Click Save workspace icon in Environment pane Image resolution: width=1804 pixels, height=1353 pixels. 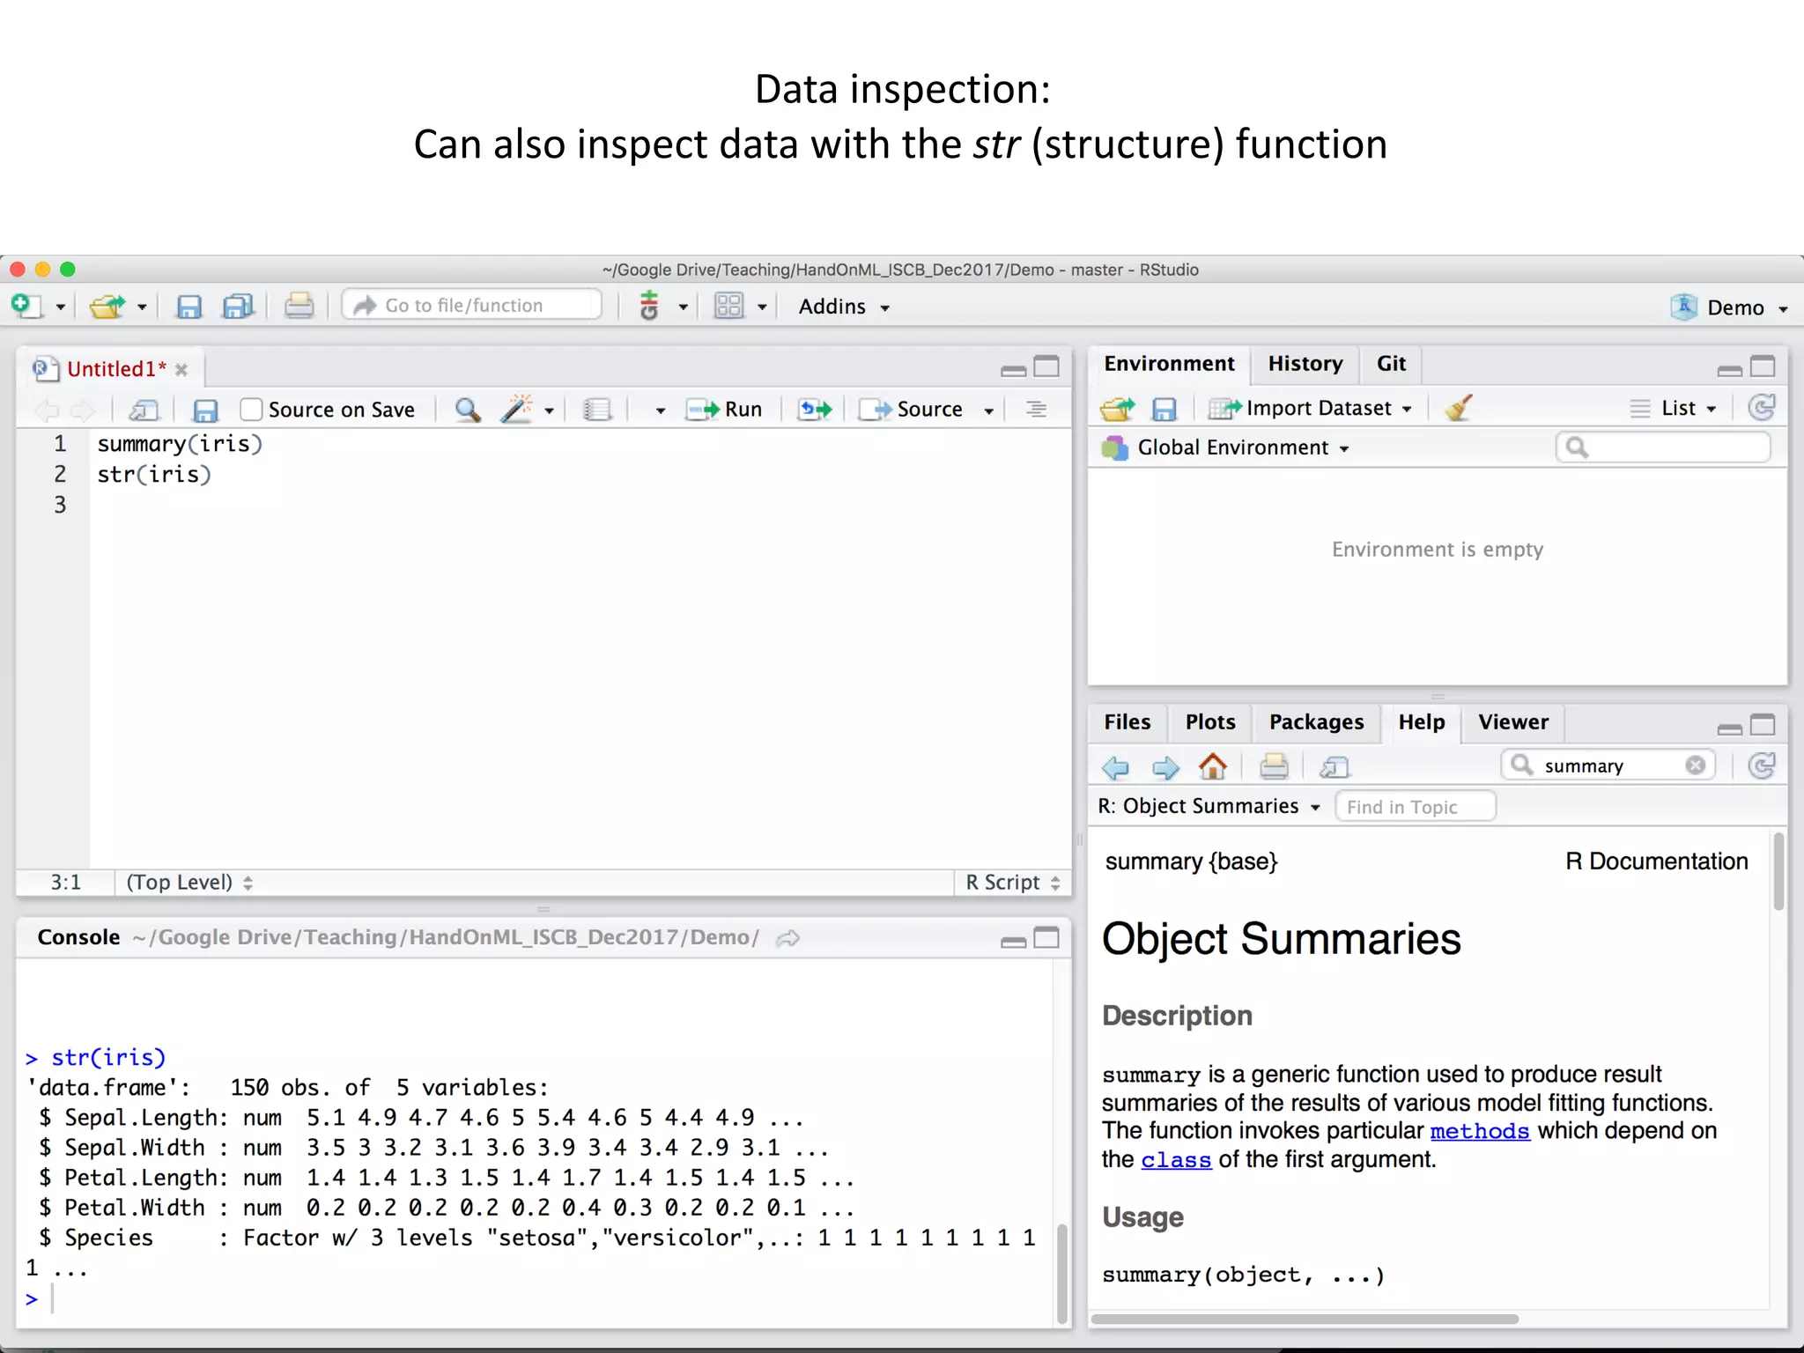1164,409
